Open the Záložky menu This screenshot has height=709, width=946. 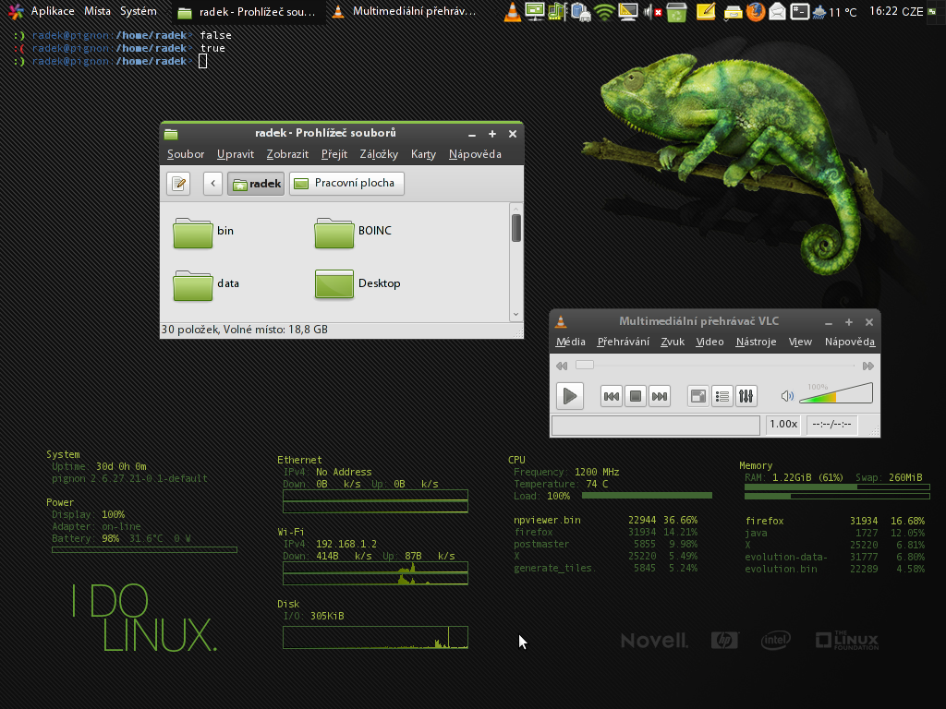coord(379,154)
